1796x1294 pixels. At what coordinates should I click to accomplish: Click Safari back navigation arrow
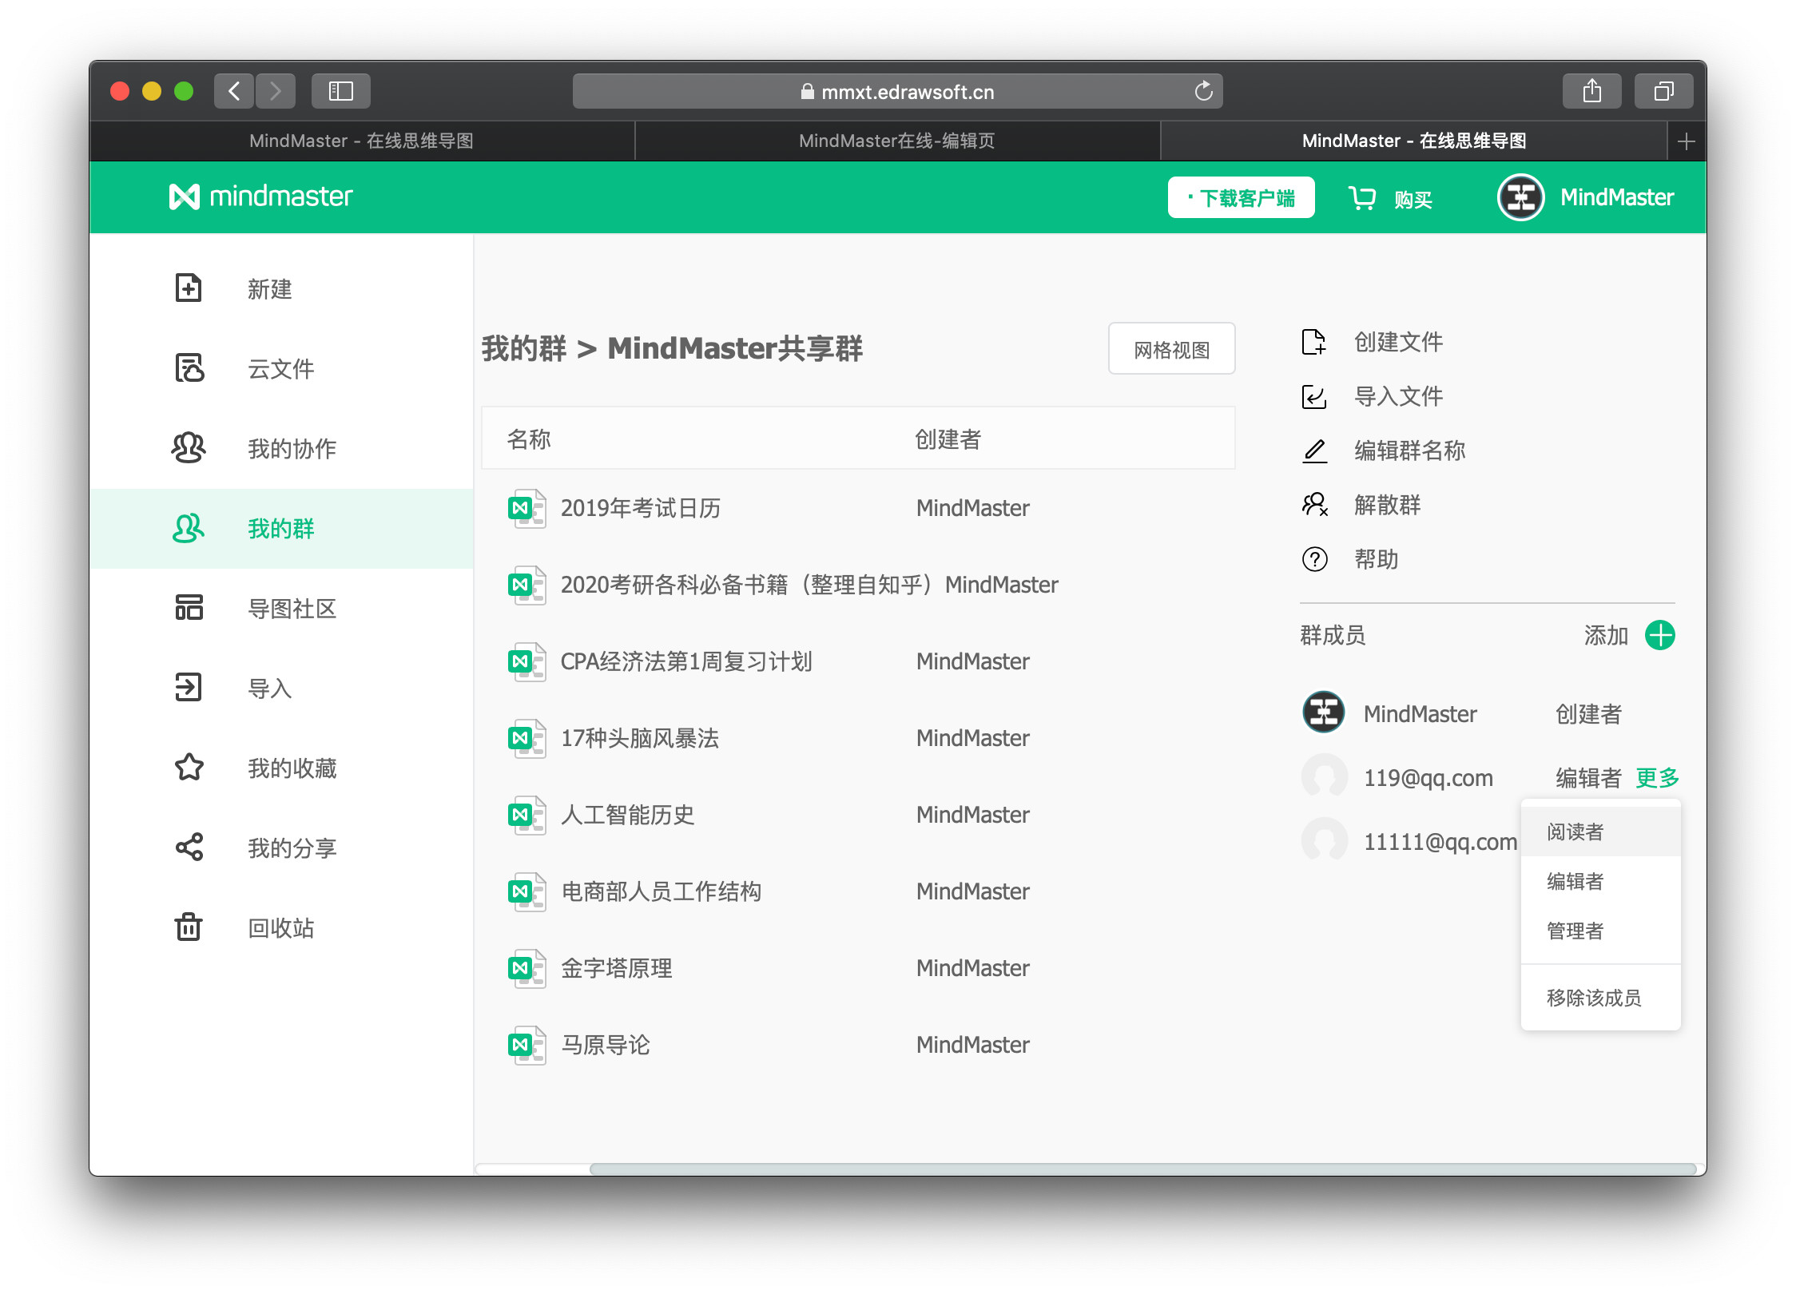tap(234, 91)
